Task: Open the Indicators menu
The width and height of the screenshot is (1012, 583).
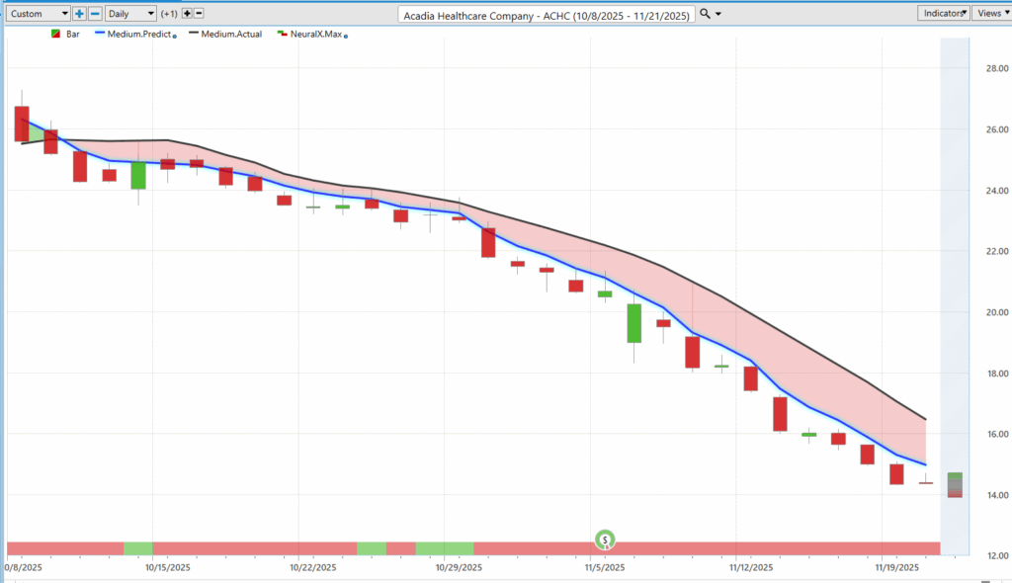Action: (x=944, y=13)
